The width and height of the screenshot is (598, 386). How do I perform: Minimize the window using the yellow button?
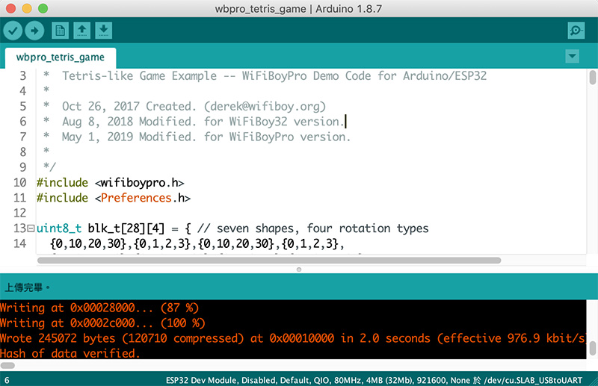point(25,7)
